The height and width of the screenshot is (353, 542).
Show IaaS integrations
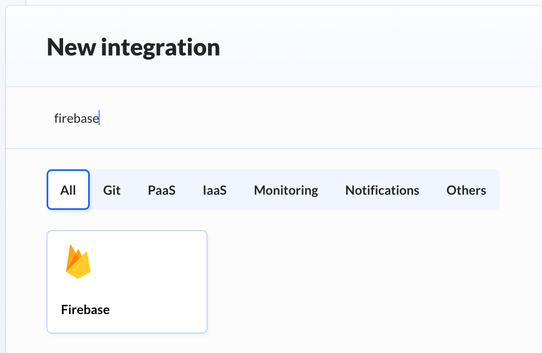(215, 190)
